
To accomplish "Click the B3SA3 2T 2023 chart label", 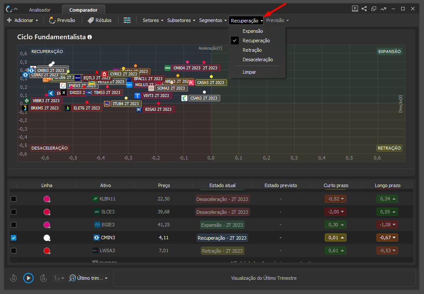I will point(158,109).
